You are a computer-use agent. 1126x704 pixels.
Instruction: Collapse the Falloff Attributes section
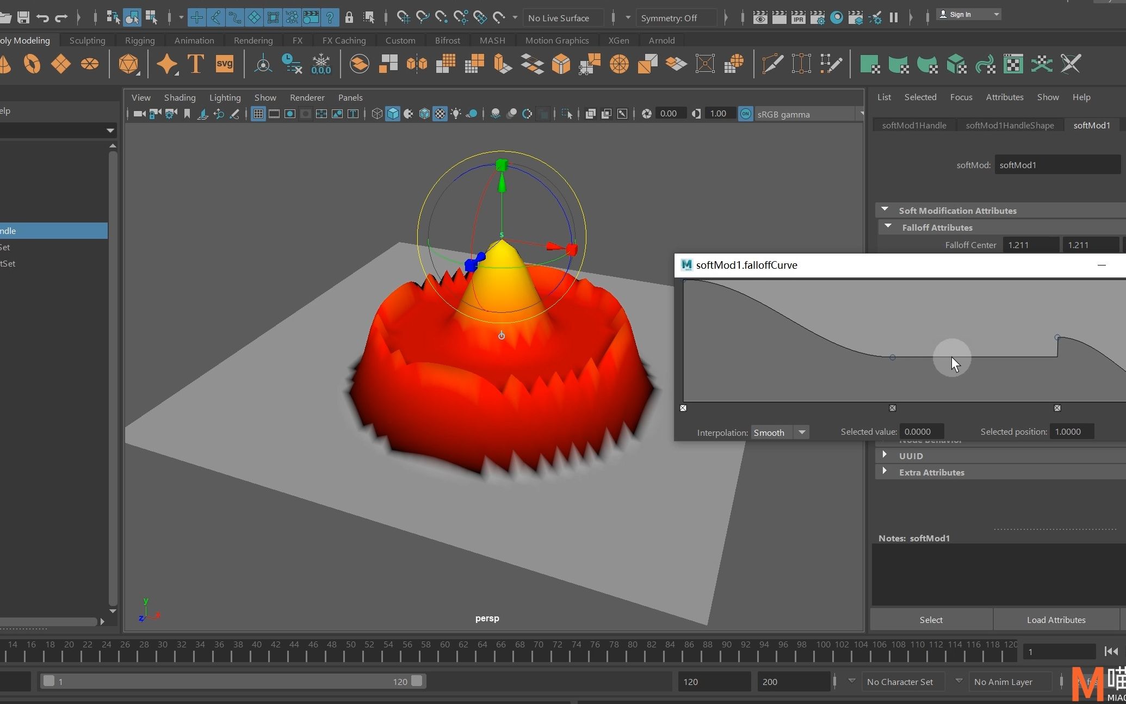pos(888,227)
